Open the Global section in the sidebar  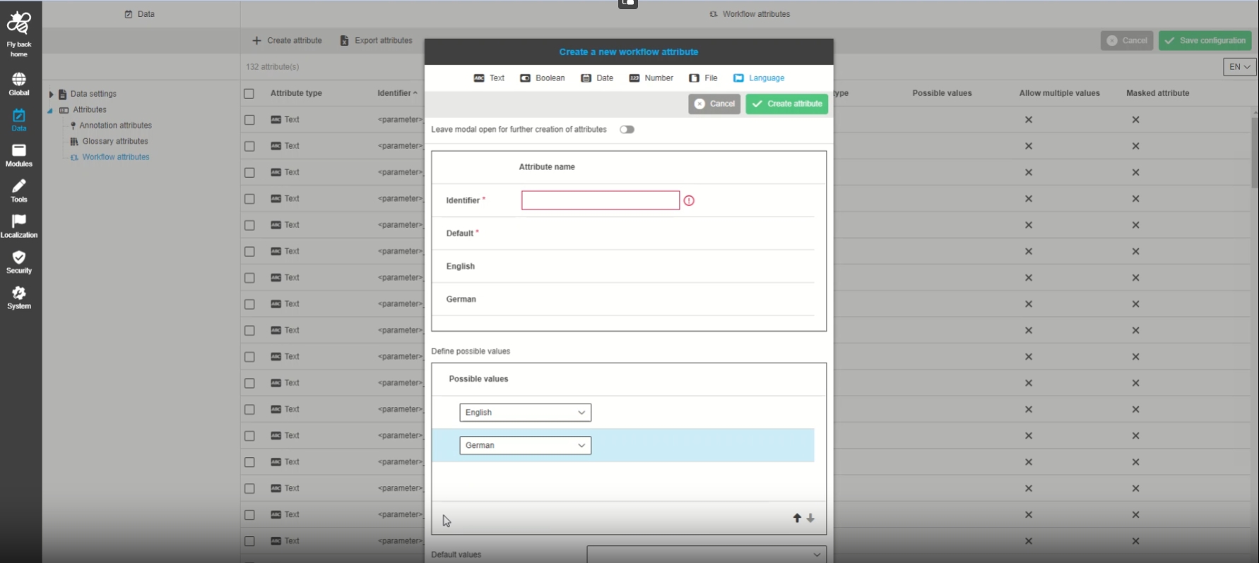pos(19,84)
